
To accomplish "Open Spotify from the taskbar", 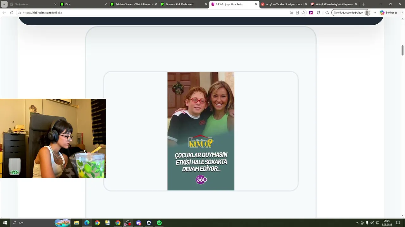I will 159,223.
